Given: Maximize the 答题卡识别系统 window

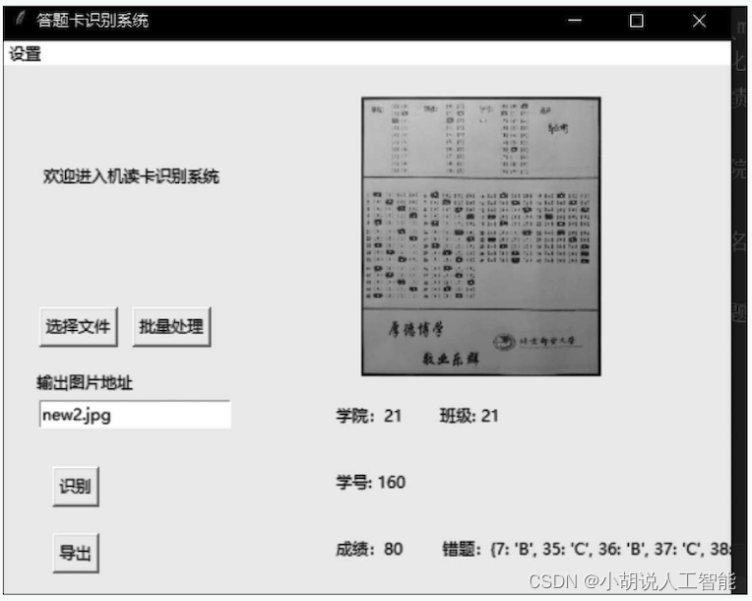Looking at the screenshot, I should pos(637,21).
